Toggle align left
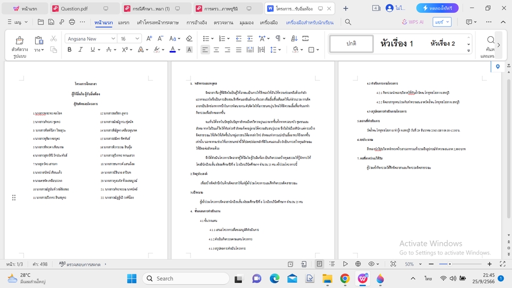This screenshot has width=512, height=288. (x=205, y=50)
